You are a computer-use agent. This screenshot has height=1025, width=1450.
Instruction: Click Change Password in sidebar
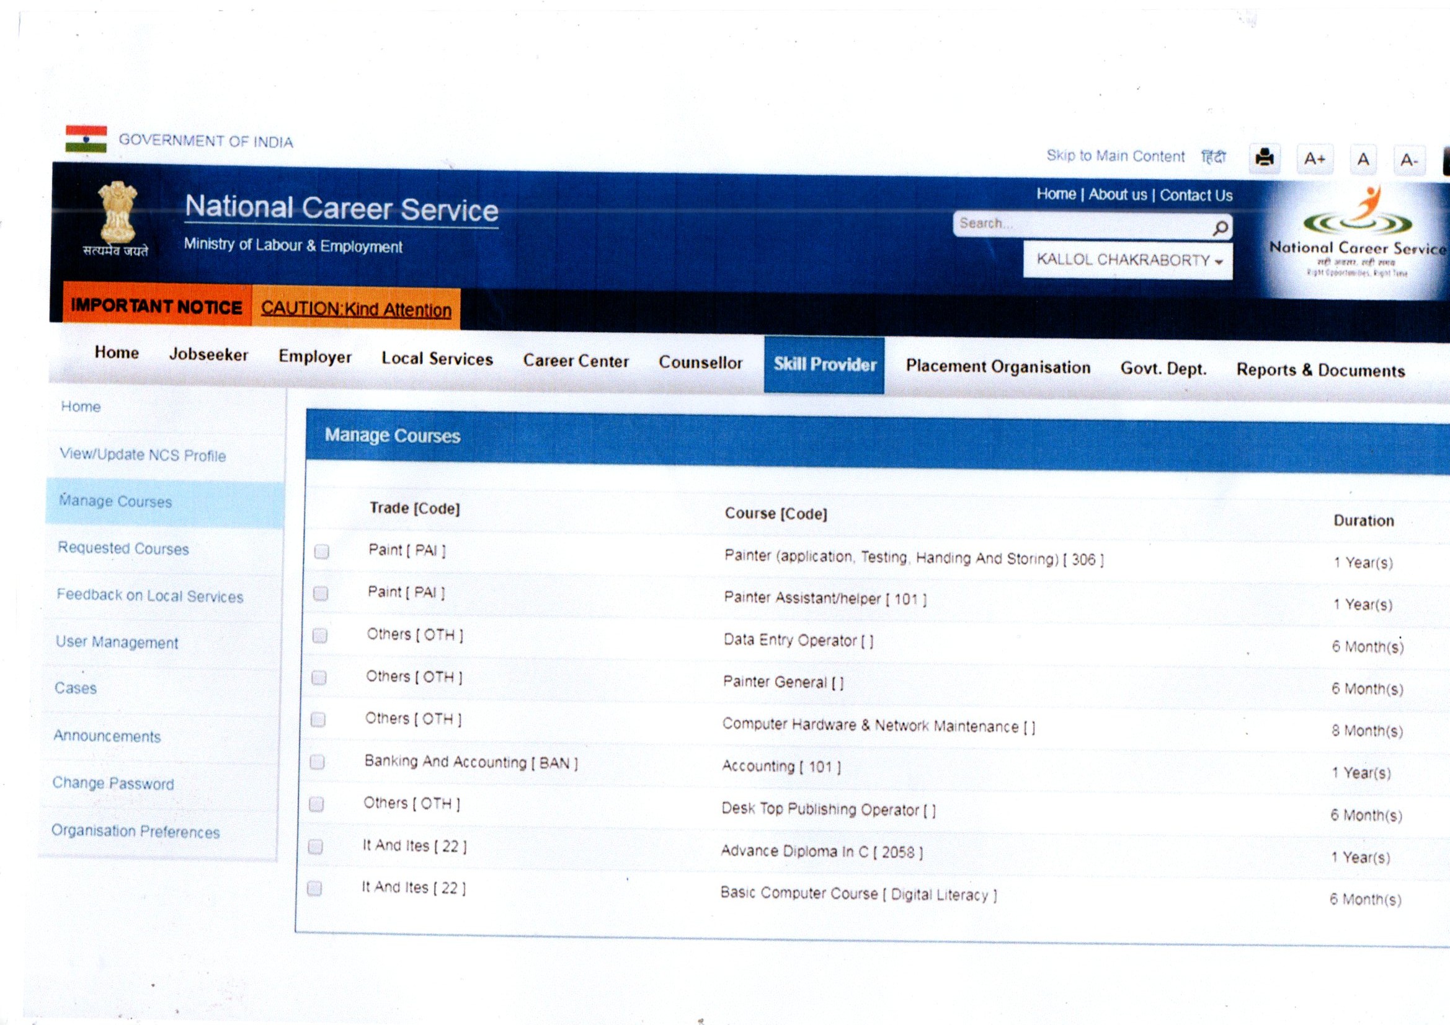[113, 783]
